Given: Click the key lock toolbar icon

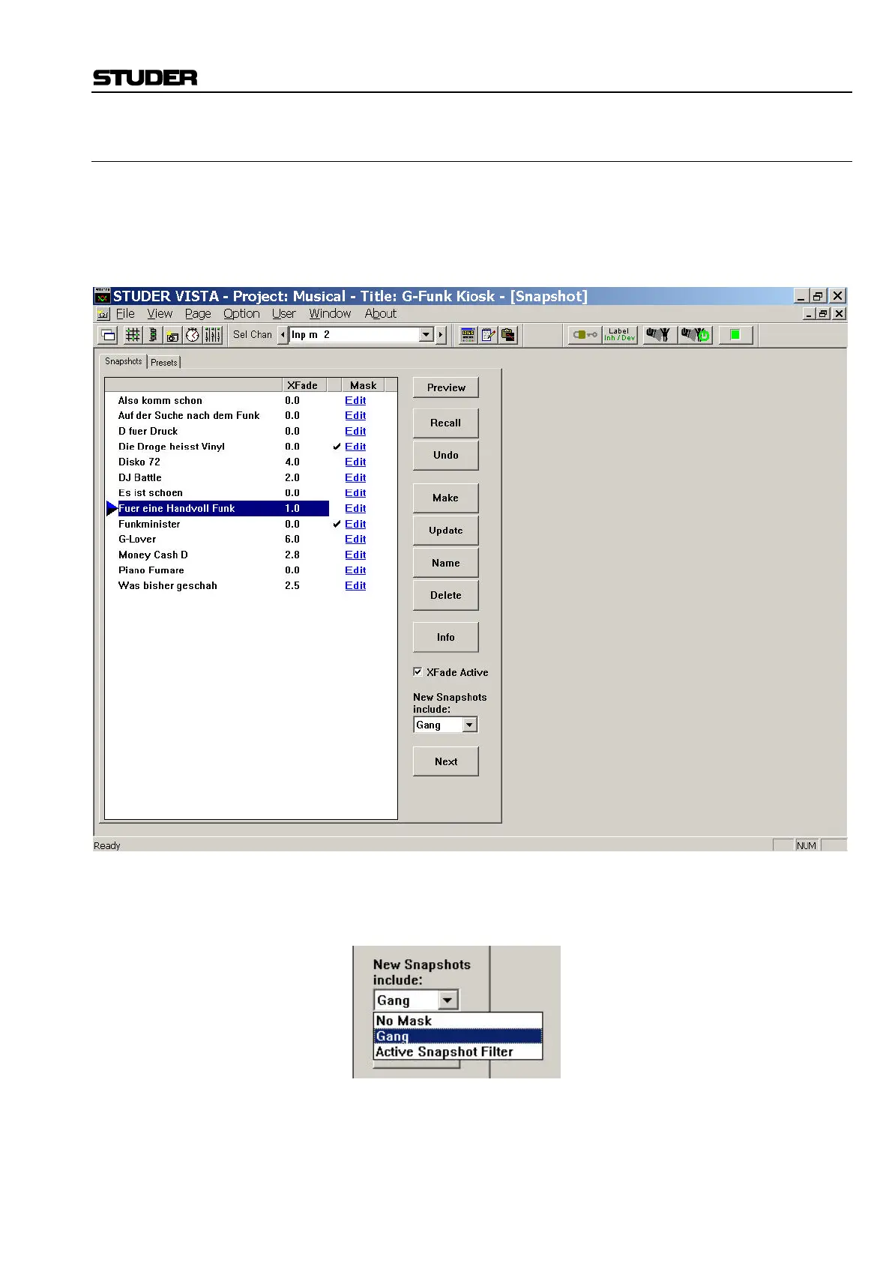Looking at the screenshot, I should pyautogui.click(x=585, y=335).
